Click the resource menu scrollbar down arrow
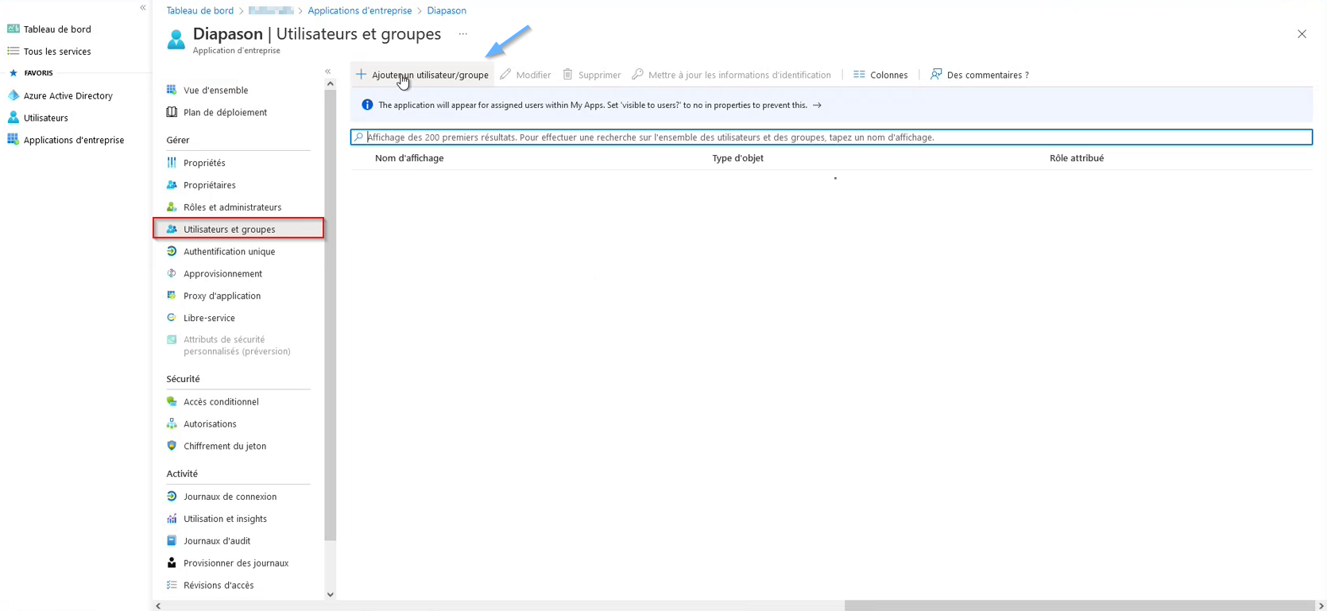 [331, 594]
